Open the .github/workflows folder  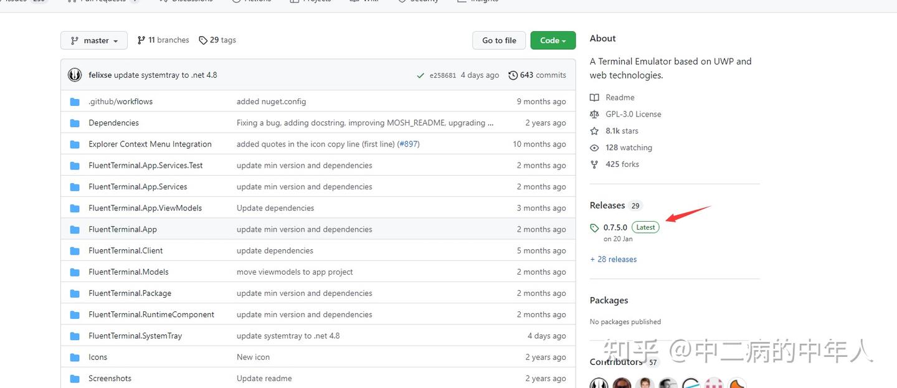point(120,102)
